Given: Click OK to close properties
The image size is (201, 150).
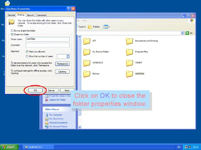Looking at the screenshot, I should coord(35,90).
